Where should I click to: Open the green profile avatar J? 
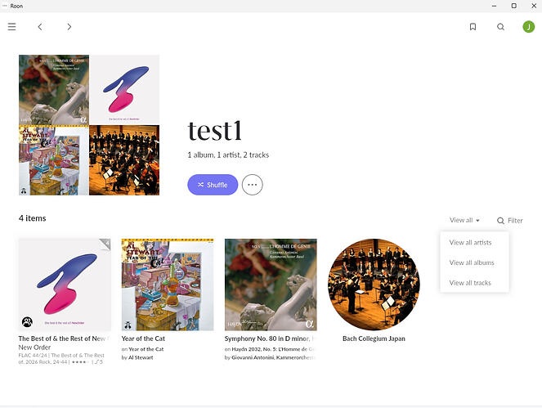pos(529,27)
